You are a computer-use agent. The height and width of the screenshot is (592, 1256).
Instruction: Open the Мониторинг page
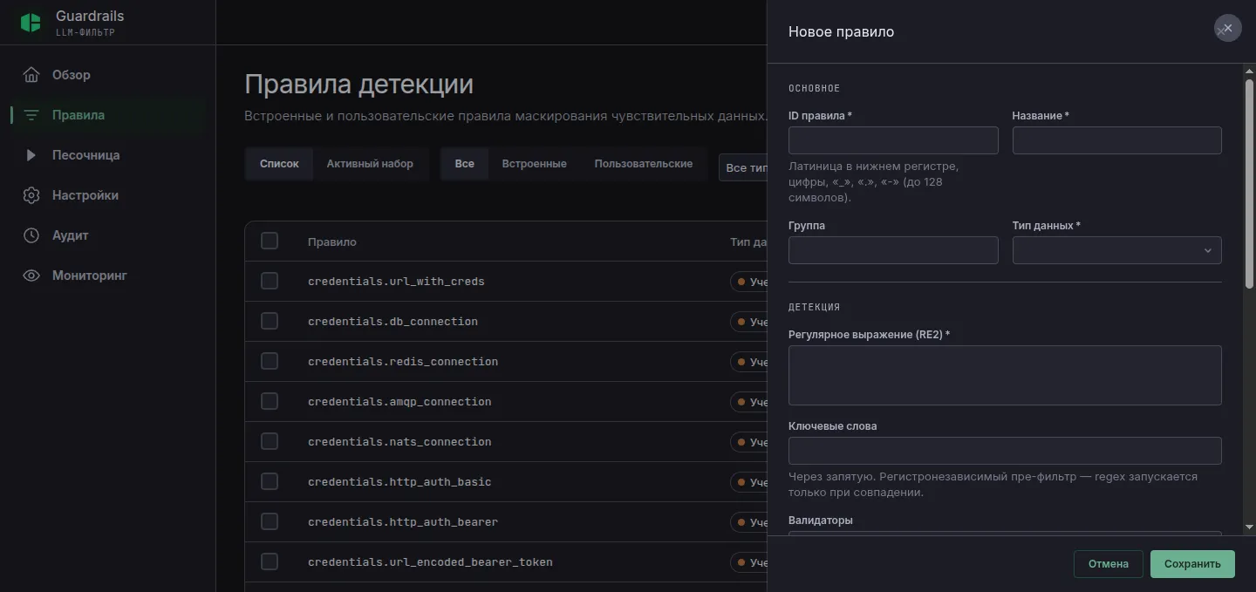(x=108, y=276)
